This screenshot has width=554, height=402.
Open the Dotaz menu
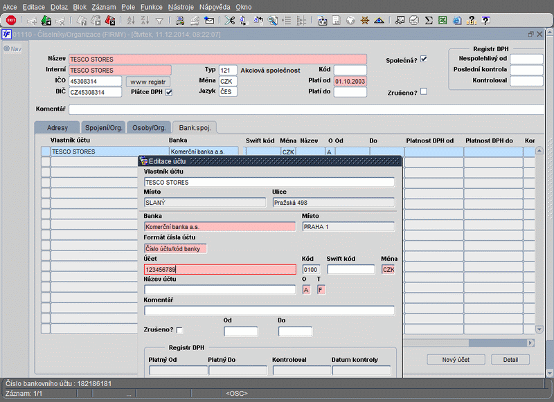[x=59, y=7]
